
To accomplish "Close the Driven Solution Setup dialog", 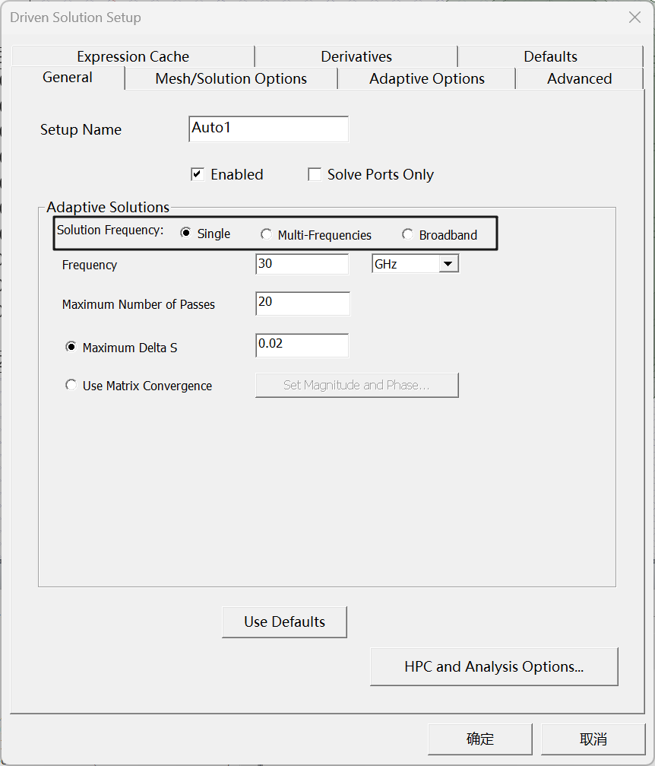I will coord(634,17).
